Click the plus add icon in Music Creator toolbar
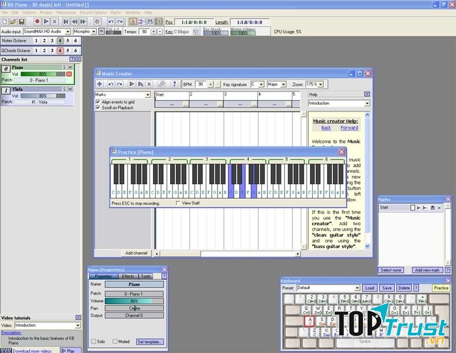The height and width of the screenshot is (353, 456). tap(100, 84)
